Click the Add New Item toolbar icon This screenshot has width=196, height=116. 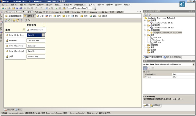[8, 8]
